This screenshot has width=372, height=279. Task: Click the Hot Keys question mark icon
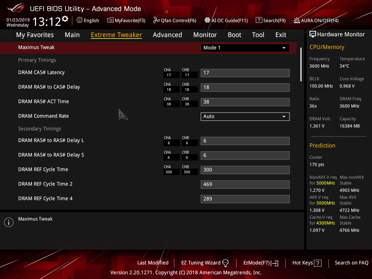318,263
